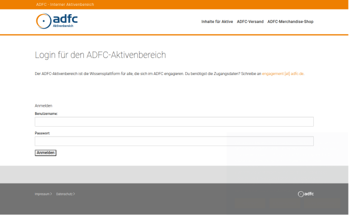Click the 'Login für den ADFC-Aktivenbereich' heading
Image resolution: width=352 pixels, height=220 pixels.
(100, 55)
